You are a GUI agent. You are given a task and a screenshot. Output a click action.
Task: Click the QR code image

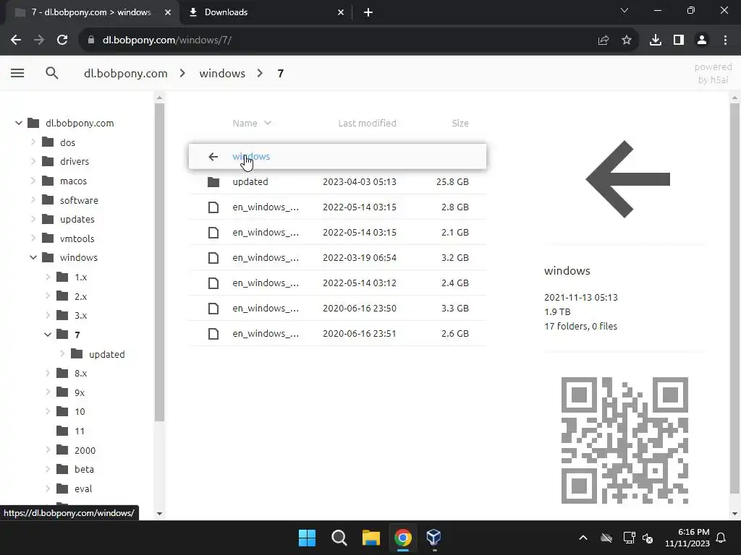pyautogui.click(x=624, y=440)
